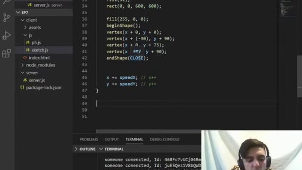
Task: Click the JS icon beside sketch.js
Action: click(28, 50)
